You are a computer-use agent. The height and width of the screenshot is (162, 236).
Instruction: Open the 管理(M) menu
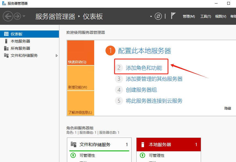tap(189, 16)
